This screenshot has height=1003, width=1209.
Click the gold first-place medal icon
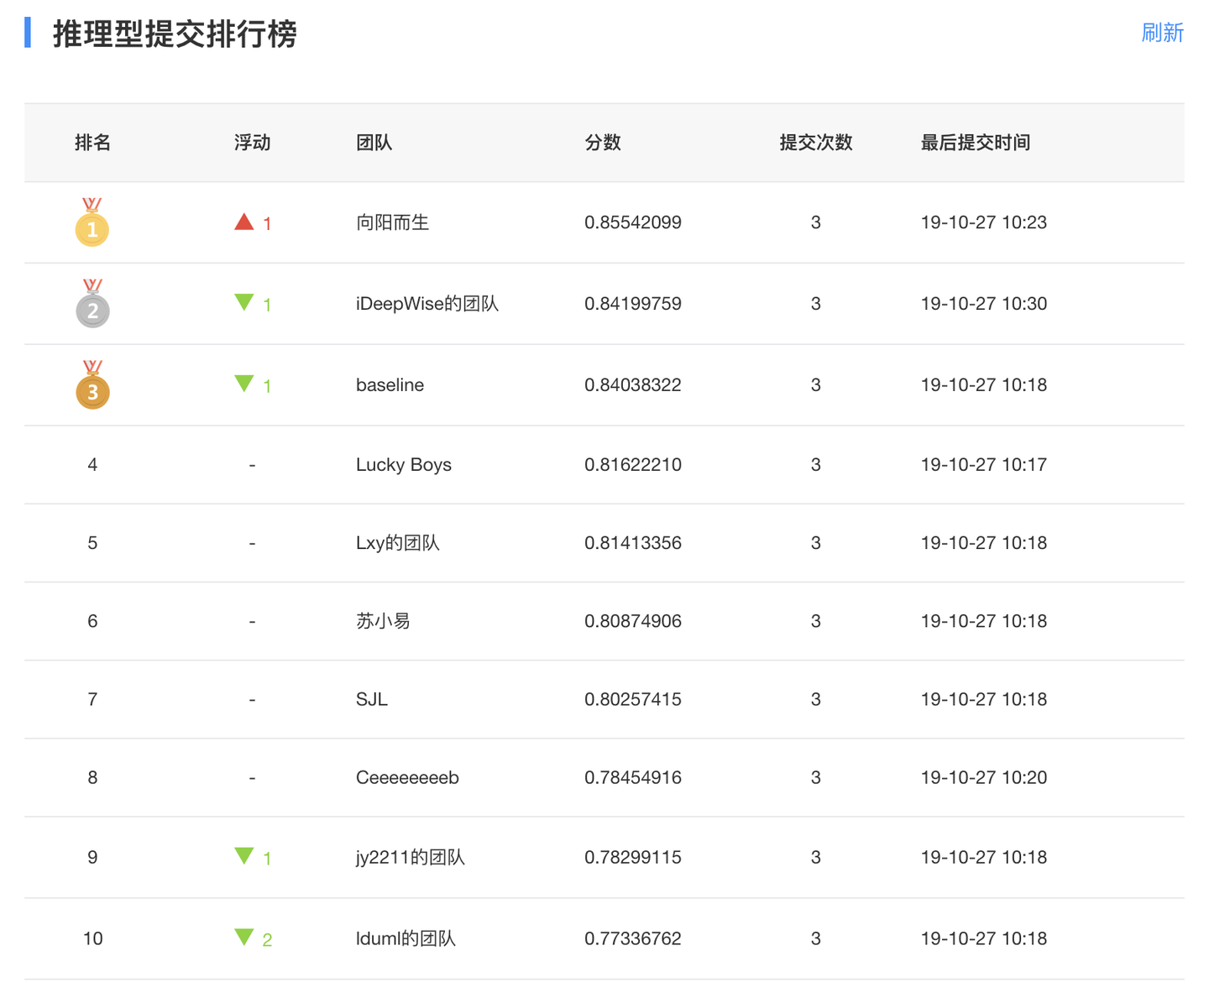click(x=92, y=222)
